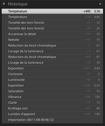
Task: Go to Accentuer le détail step
Action: (52, 34)
